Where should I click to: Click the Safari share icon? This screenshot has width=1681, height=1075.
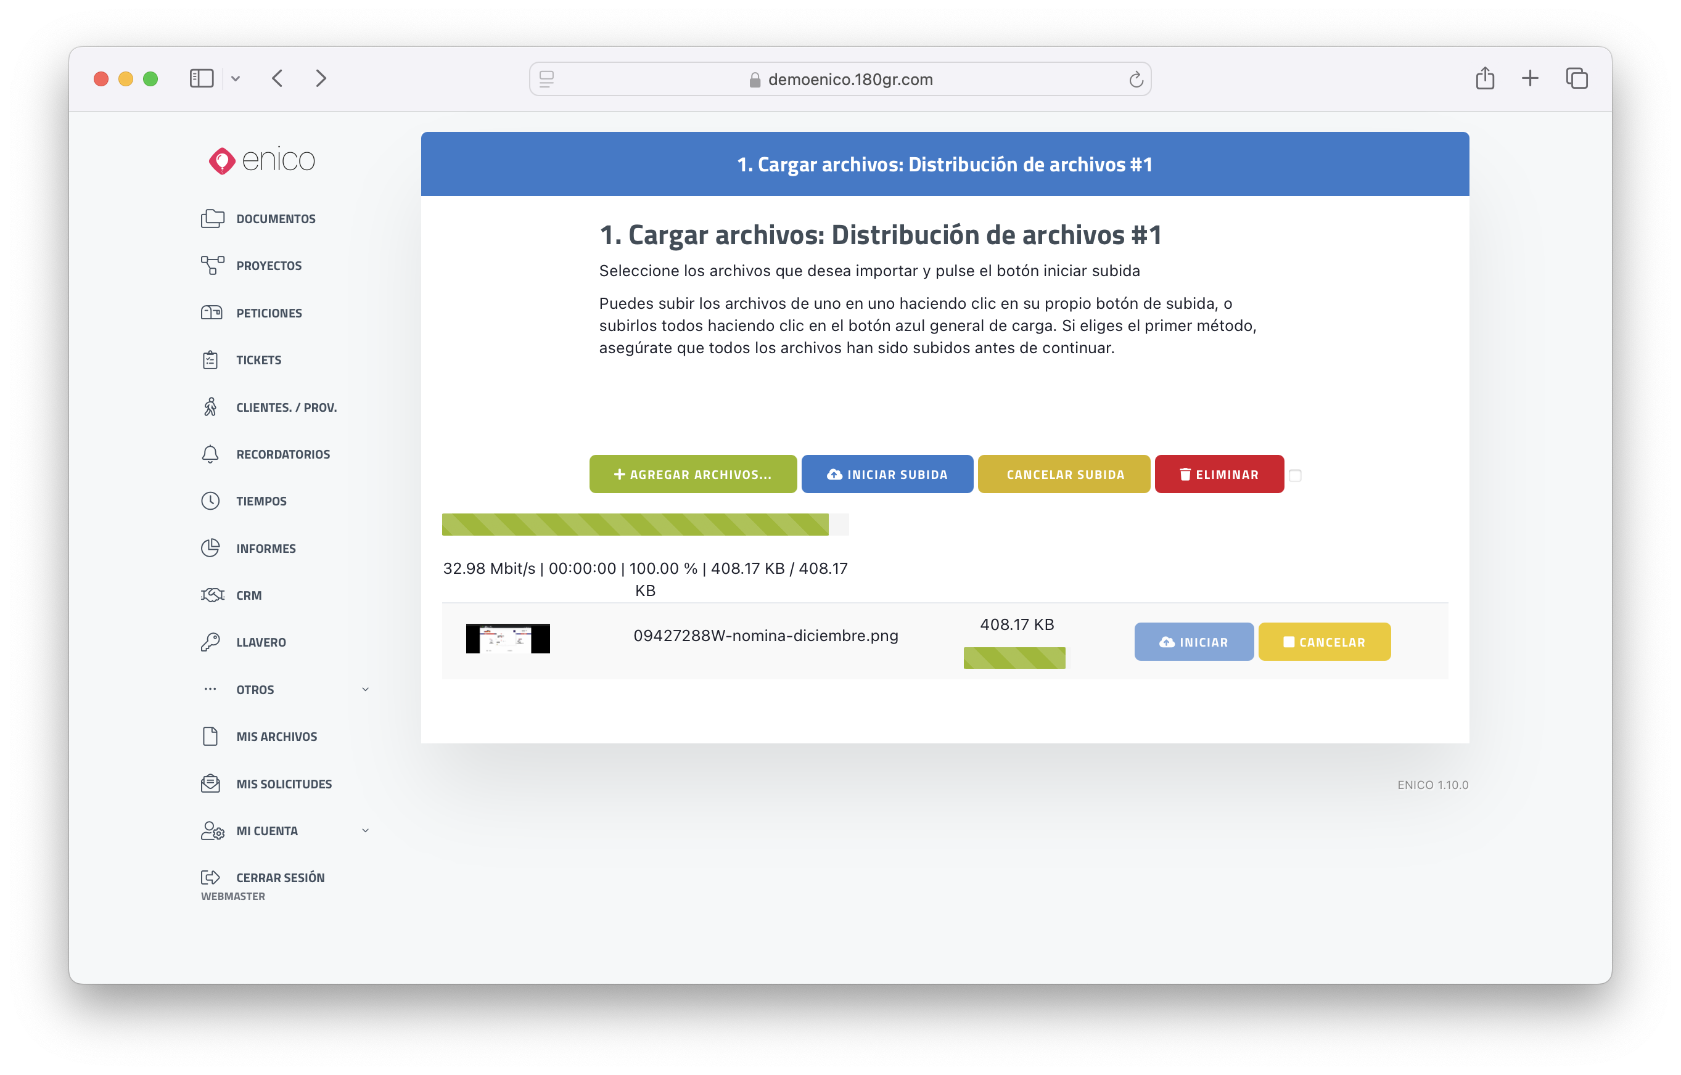tap(1485, 78)
